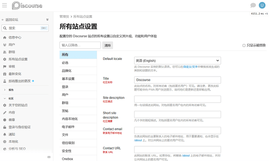Click the gift icon beside 最新变化
The height and width of the screenshot is (161, 269).
[x=5, y=74]
